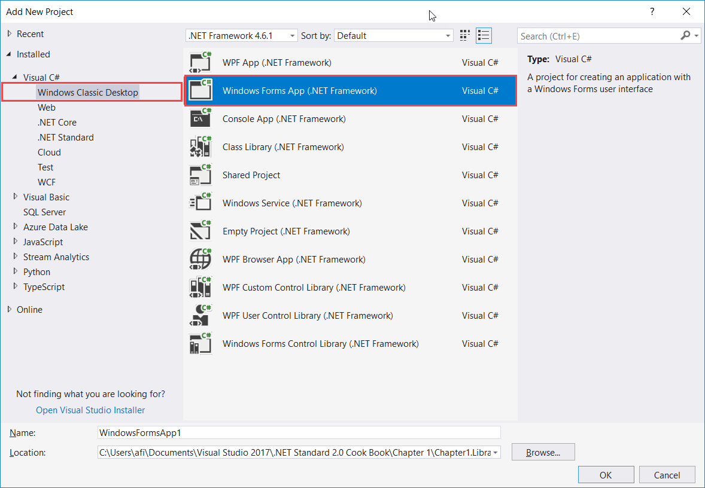Screen dimensions: 705x488
Task: Click the Class Library template icon
Action: coord(200,147)
